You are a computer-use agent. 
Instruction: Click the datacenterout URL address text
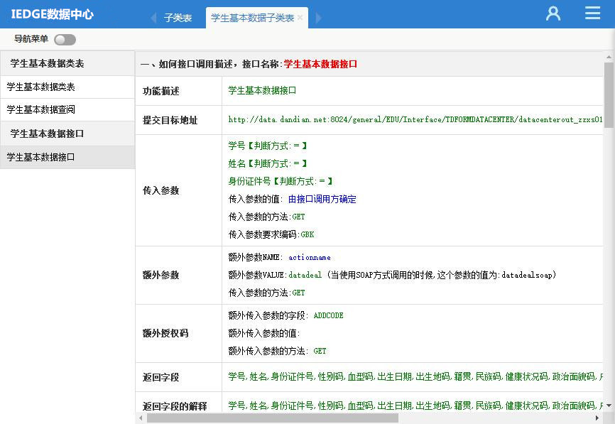[415, 119]
